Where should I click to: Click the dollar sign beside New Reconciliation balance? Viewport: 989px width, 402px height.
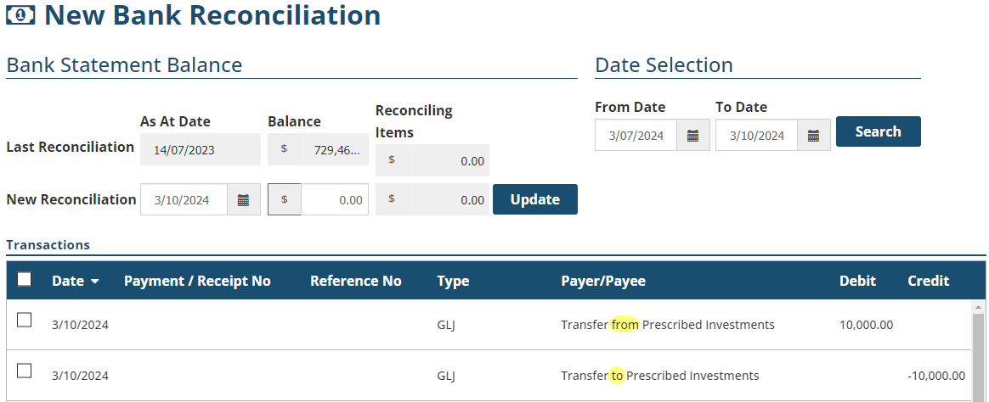click(285, 200)
